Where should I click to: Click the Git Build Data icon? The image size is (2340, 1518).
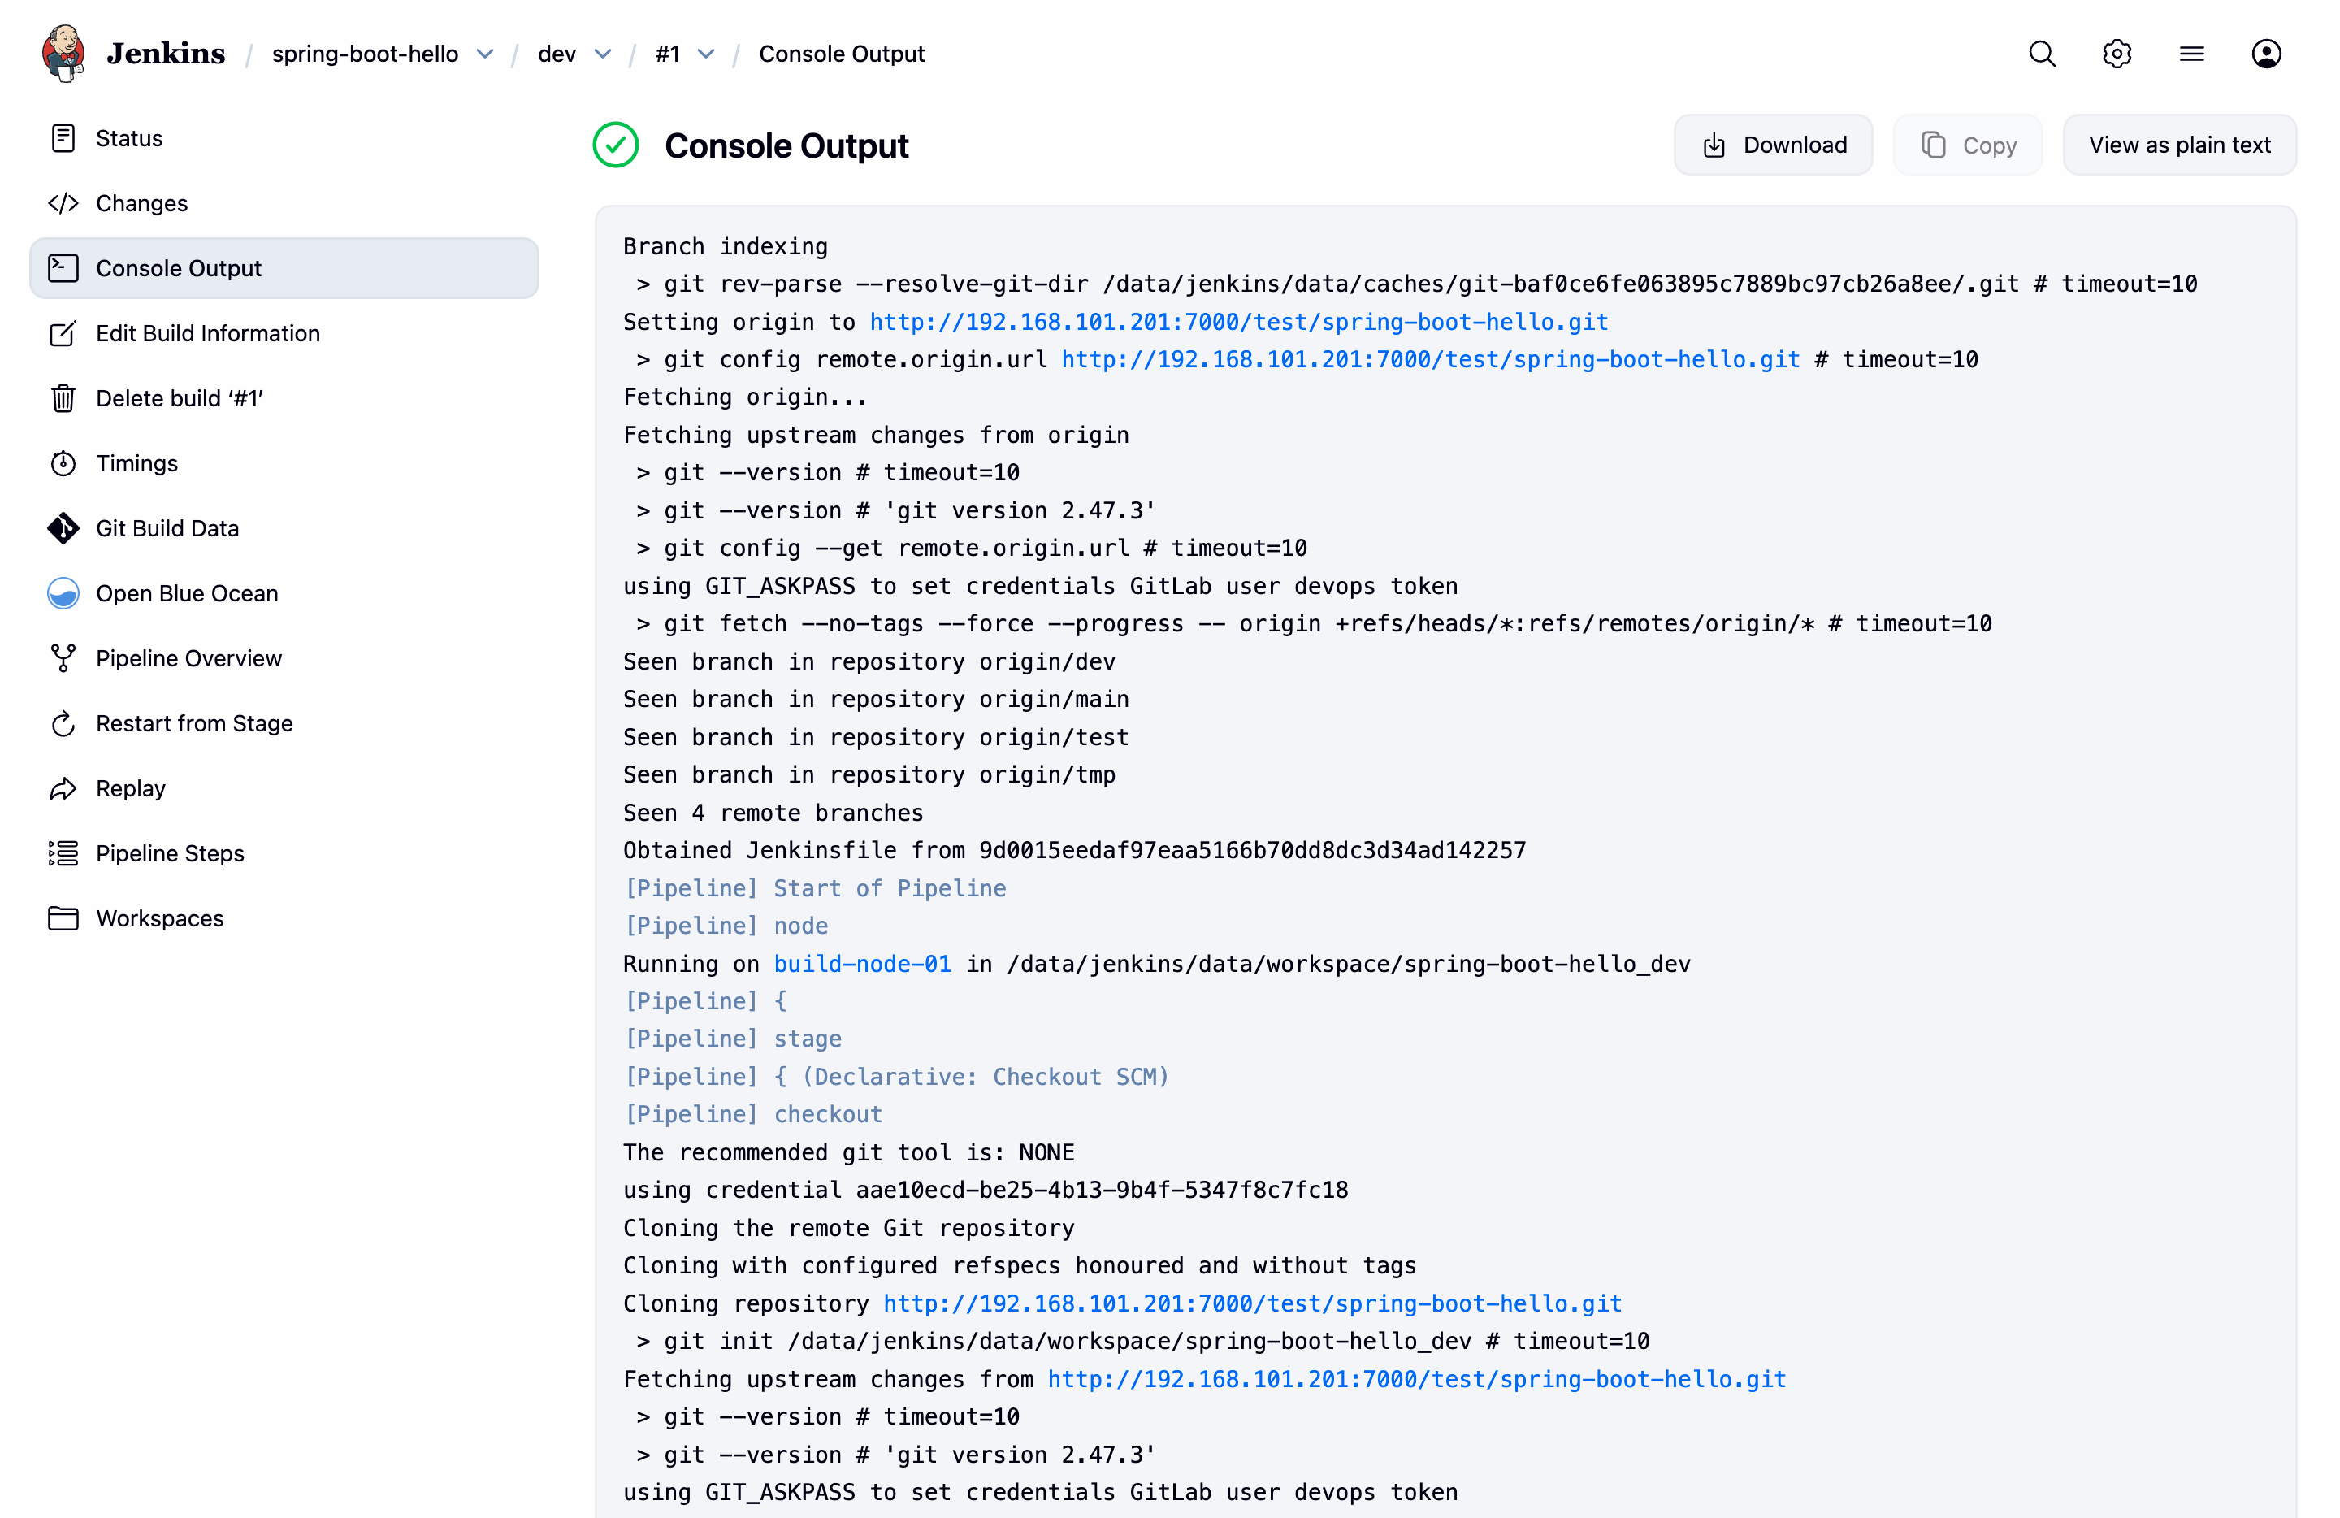(x=63, y=528)
